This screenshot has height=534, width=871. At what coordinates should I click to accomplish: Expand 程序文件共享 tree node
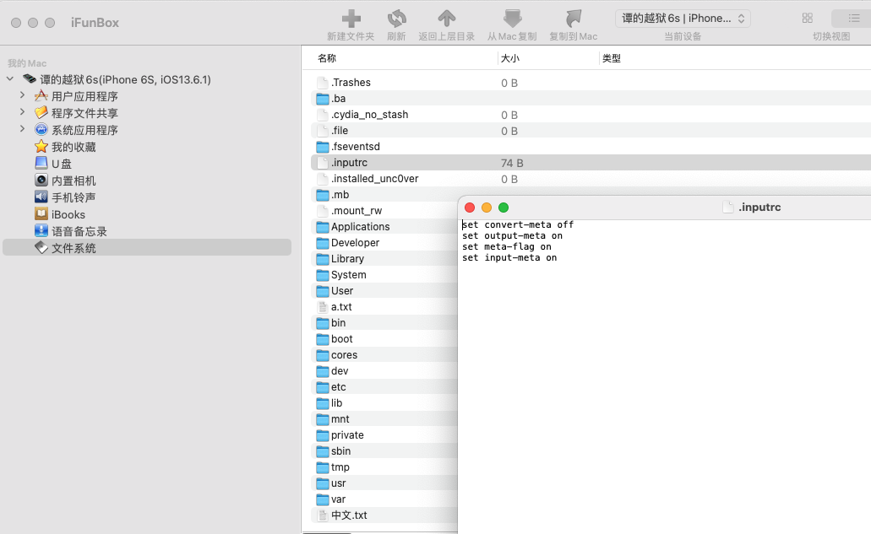point(22,112)
